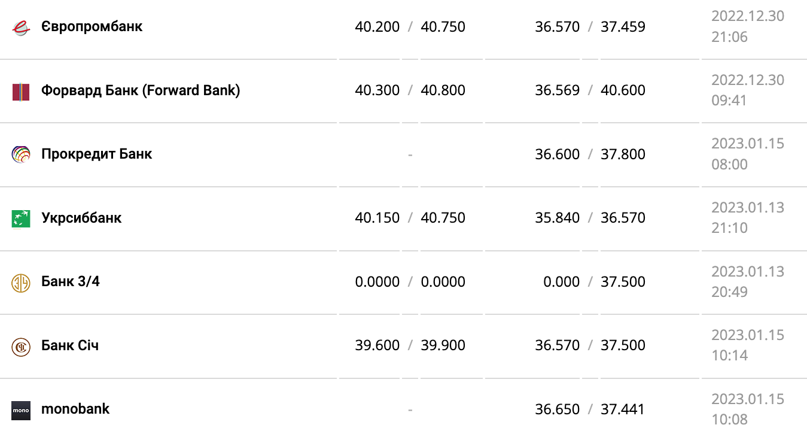
Task: Click the Банк Січ logo icon
Action: point(21,347)
